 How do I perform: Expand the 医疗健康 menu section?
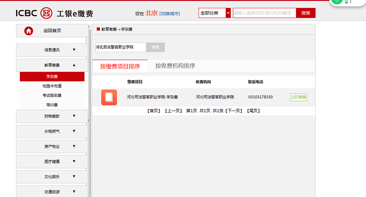[x=52, y=162]
